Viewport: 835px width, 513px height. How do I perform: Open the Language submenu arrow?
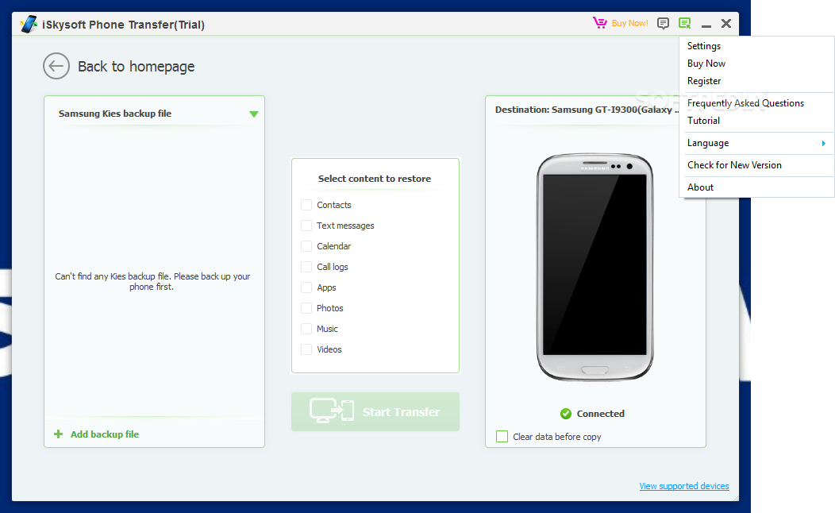pyautogui.click(x=824, y=143)
